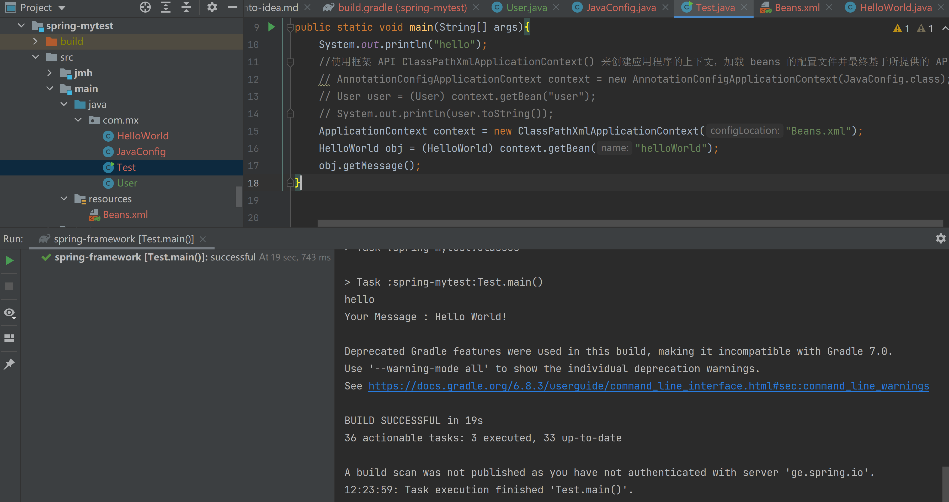Close the Test.java tab

(744, 7)
